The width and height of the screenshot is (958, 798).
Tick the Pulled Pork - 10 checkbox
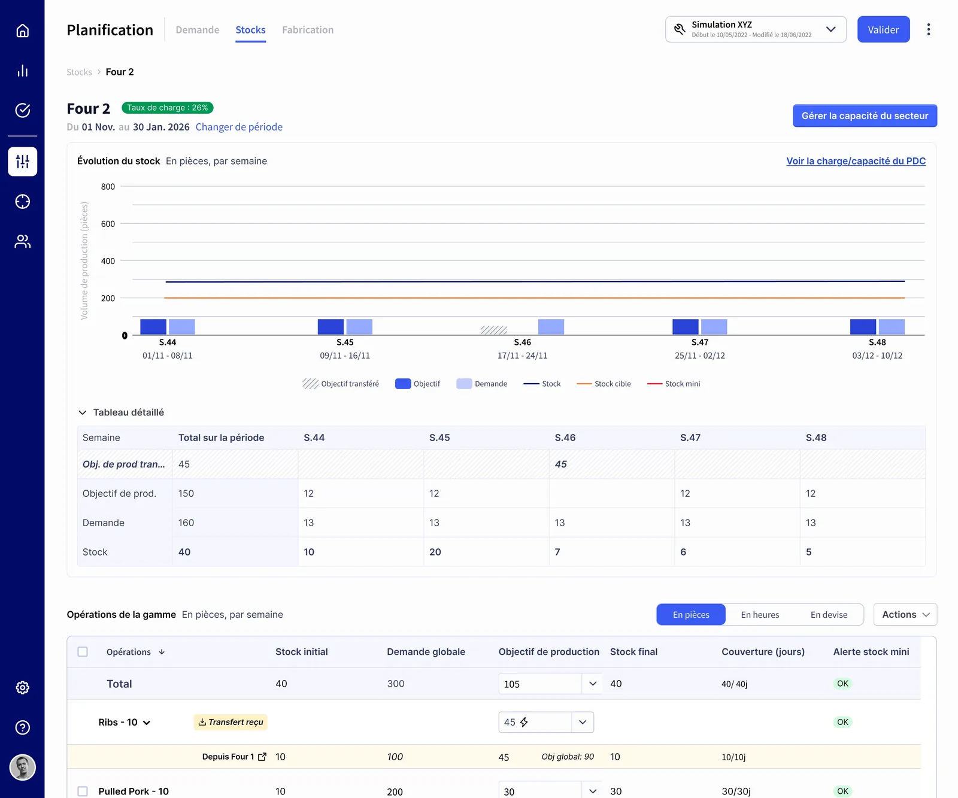click(83, 791)
